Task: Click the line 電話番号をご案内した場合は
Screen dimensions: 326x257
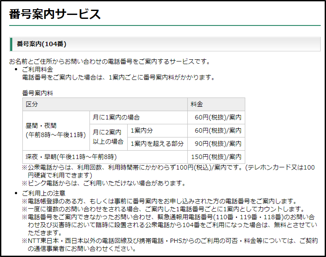Action: pos(118,77)
